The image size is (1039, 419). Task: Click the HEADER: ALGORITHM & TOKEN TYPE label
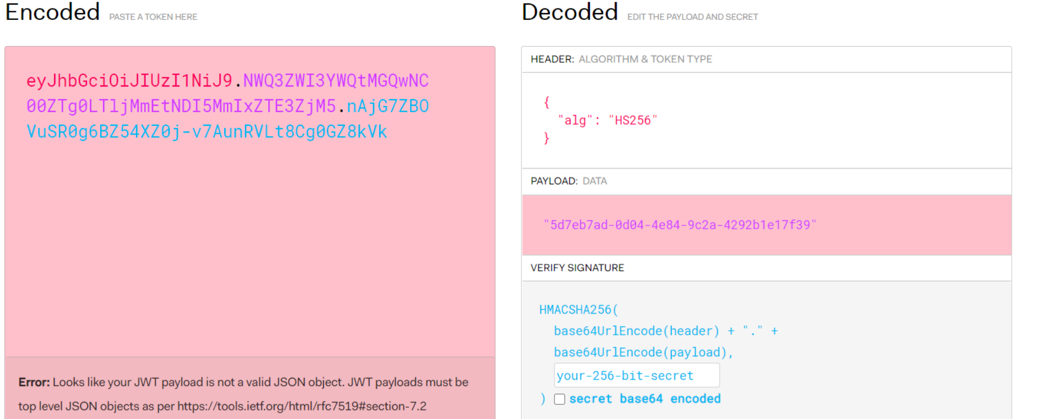pos(621,59)
